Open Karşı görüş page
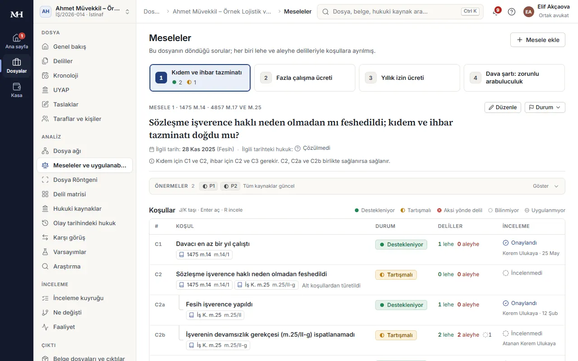The height and width of the screenshot is (361, 578). 85,237
